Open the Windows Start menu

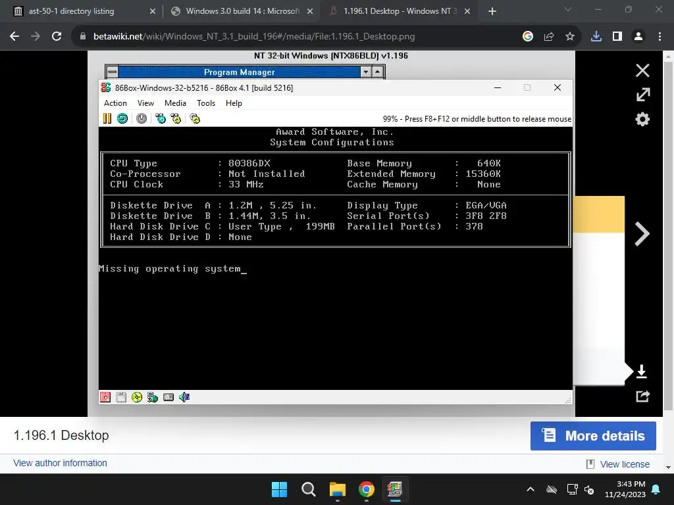[279, 489]
